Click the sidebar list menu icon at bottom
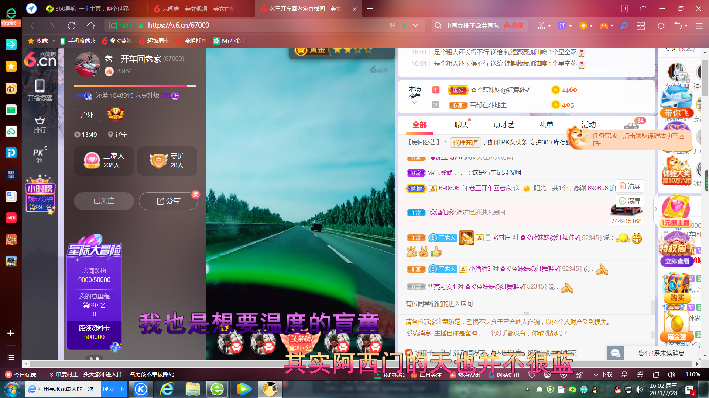Screen dimensions: 709x398 [11, 357]
